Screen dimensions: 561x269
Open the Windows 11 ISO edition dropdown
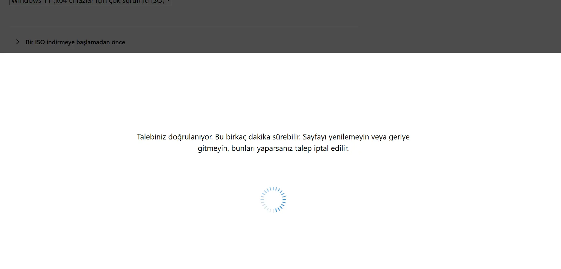(91, 2)
